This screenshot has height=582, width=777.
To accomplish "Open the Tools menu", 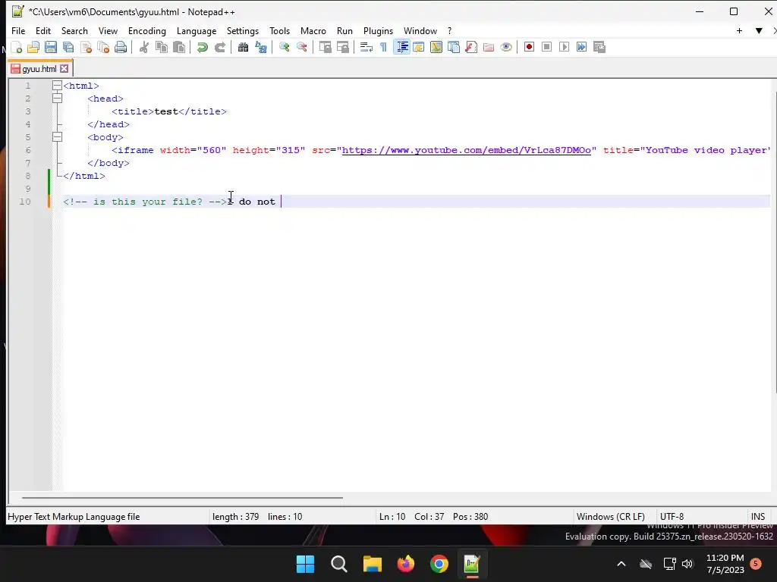I will pyautogui.click(x=279, y=30).
